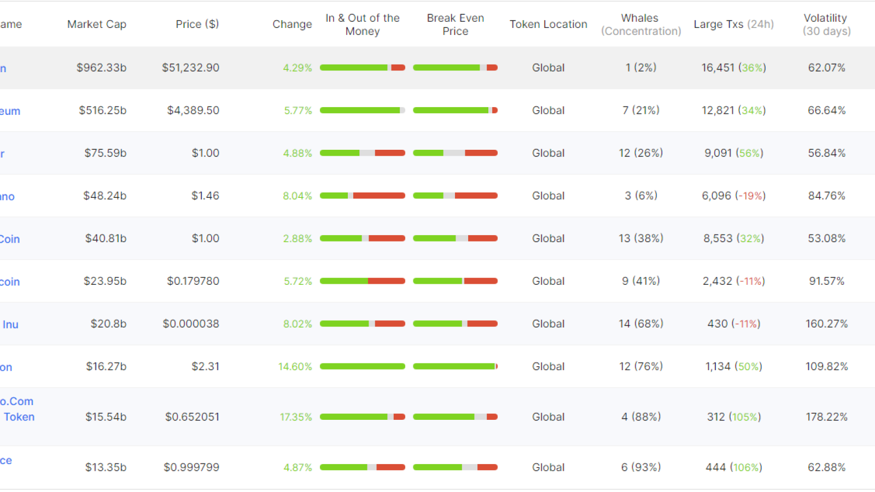
Task: Select the $2.31 price cell
Action: pyautogui.click(x=205, y=366)
